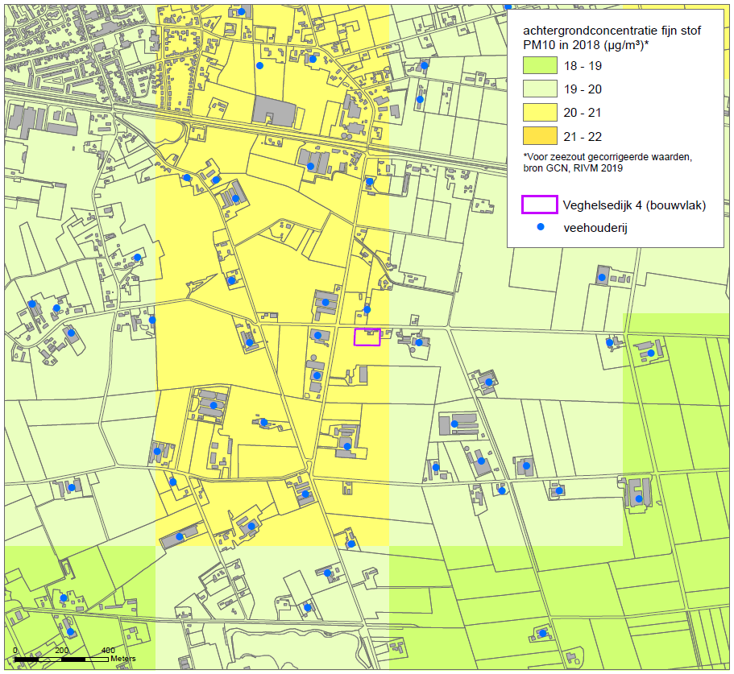Click the 'Meters' scale bar label
734x674 pixels.
[123, 659]
